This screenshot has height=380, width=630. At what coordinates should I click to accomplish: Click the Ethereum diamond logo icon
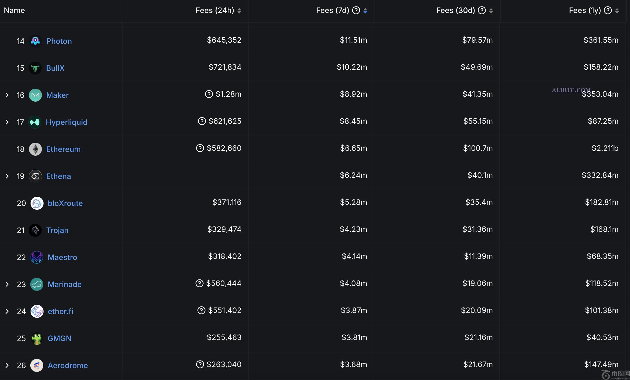(x=35, y=149)
